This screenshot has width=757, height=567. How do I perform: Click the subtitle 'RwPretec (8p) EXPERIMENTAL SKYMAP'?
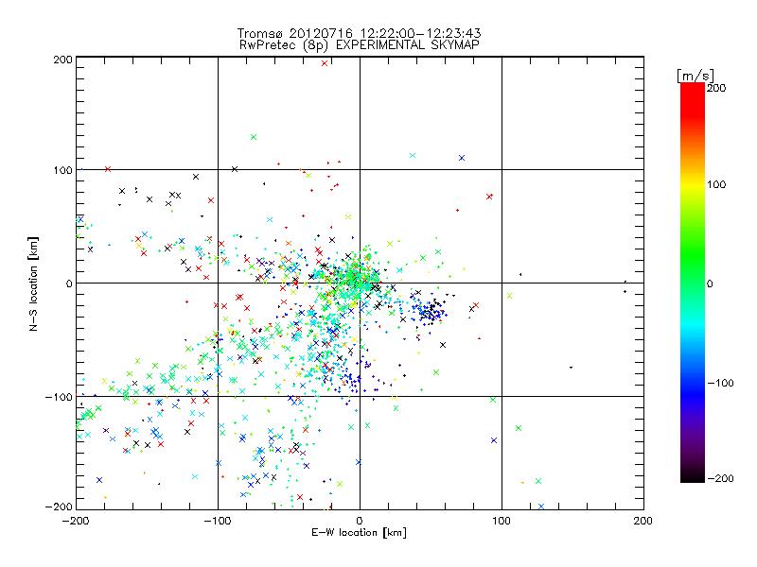pos(360,45)
